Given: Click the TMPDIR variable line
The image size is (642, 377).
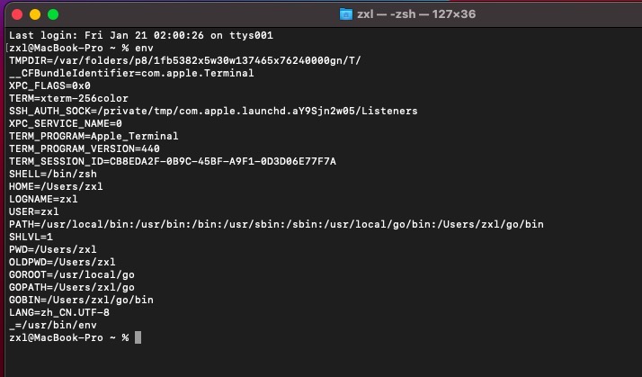Looking at the screenshot, I should pyautogui.click(x=185, y=60).
